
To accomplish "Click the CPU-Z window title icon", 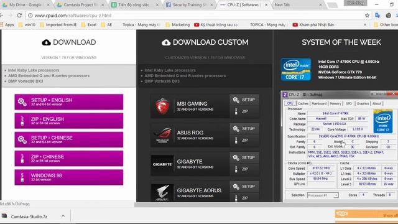I will [x=285, y=95].
